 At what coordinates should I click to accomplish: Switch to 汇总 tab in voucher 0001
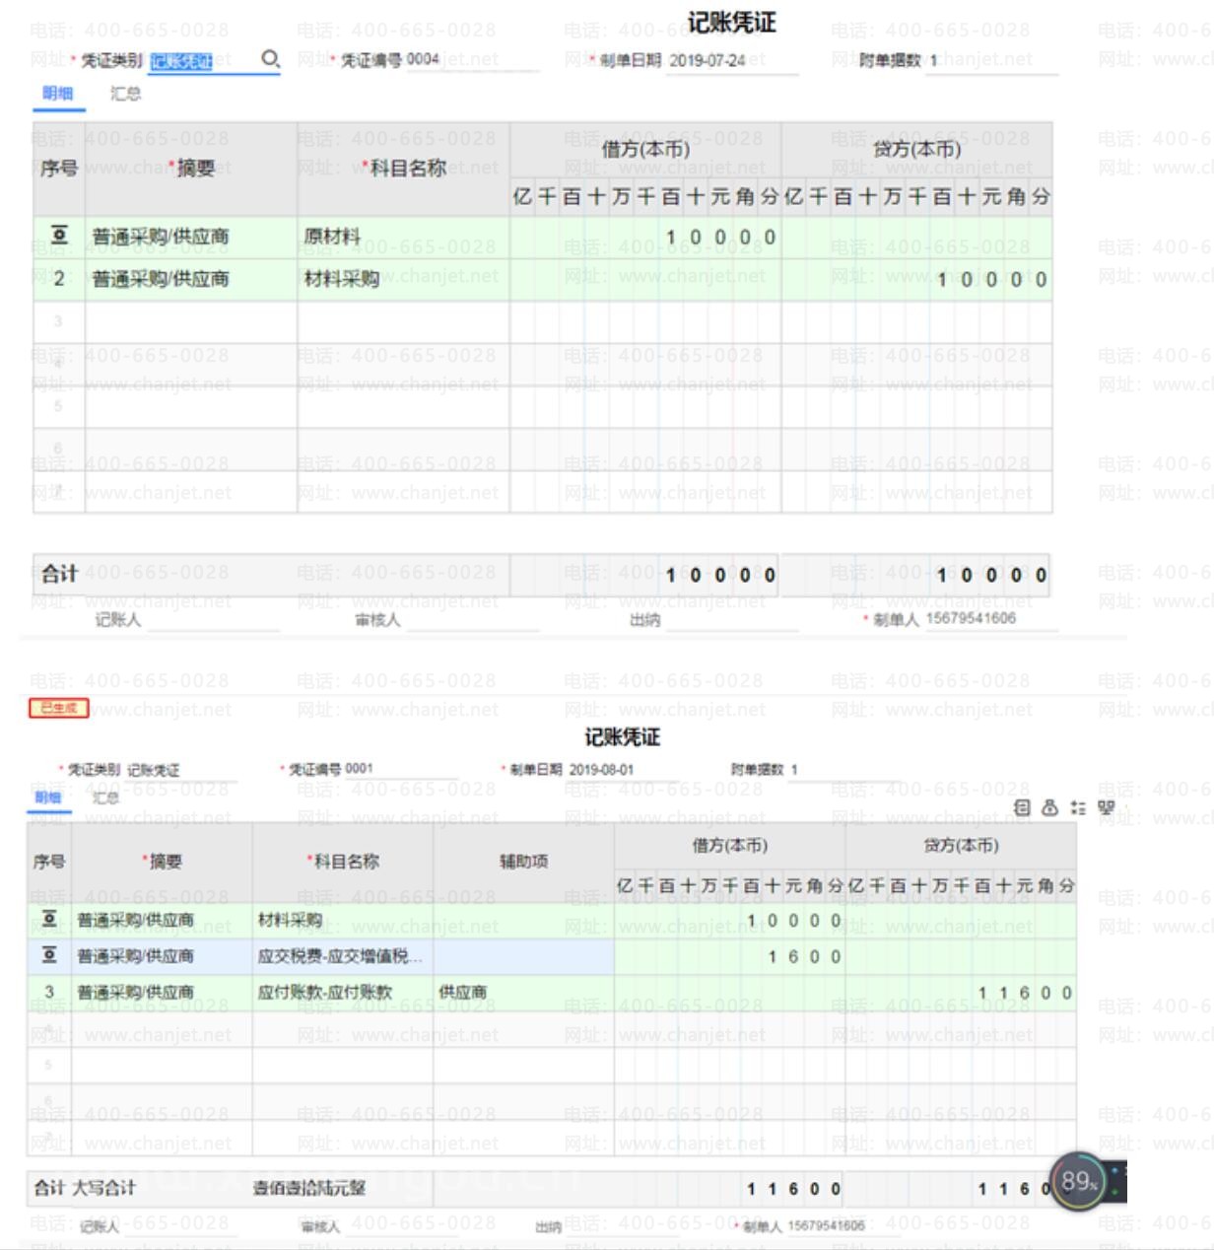click(x=105, y=798)
